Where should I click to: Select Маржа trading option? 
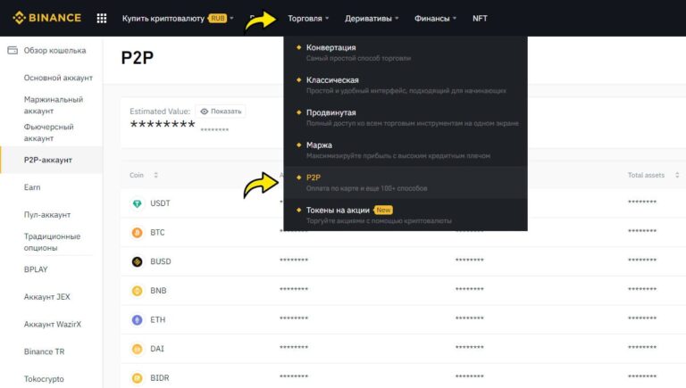point(406,150)
